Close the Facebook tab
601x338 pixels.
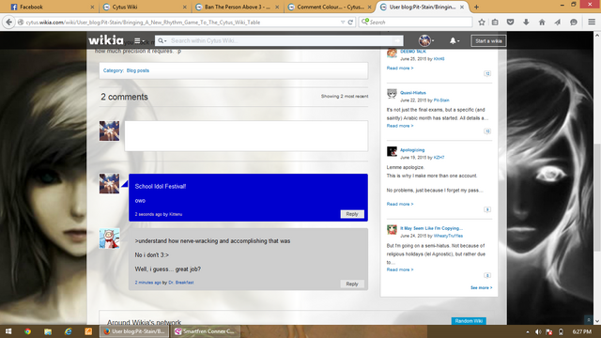(x=92, y=7)
